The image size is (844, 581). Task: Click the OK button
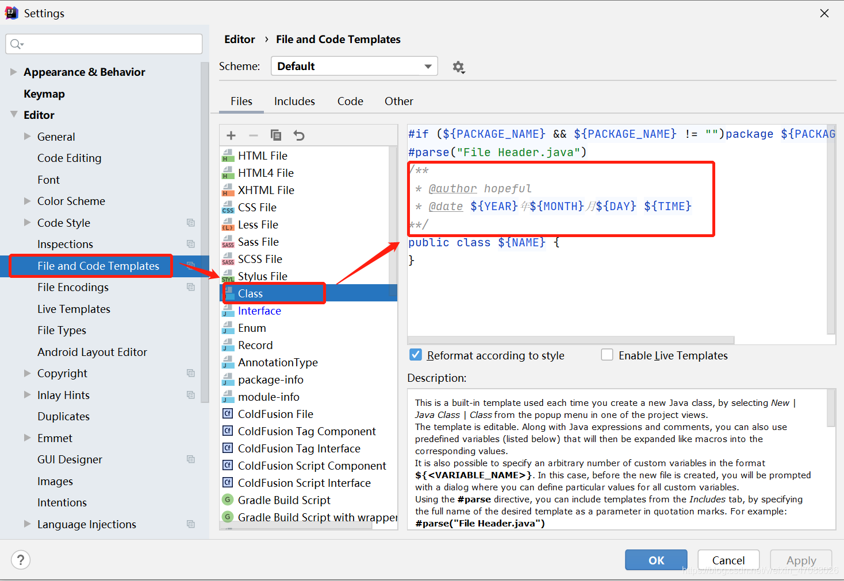[656, 560]
